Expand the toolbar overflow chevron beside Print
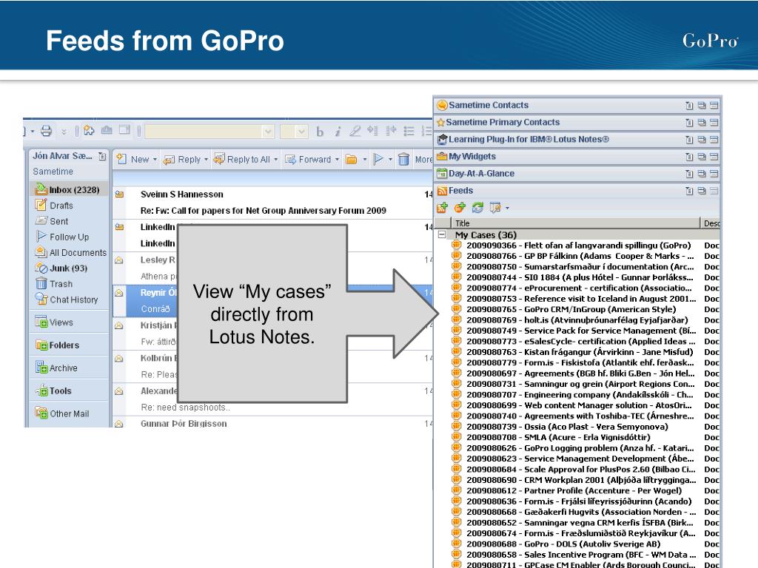The height and width of the screenshot is (568, 758). (x=64, y=131)
